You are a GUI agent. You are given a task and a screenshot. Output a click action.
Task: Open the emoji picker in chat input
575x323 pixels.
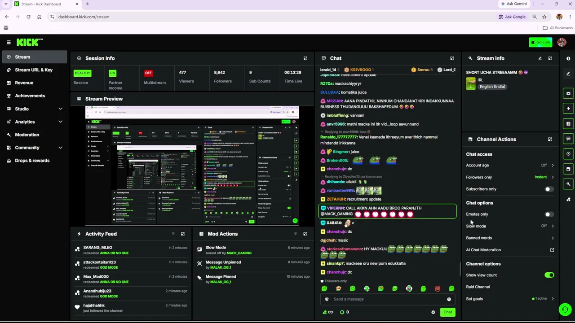click(x=449, y=299)
